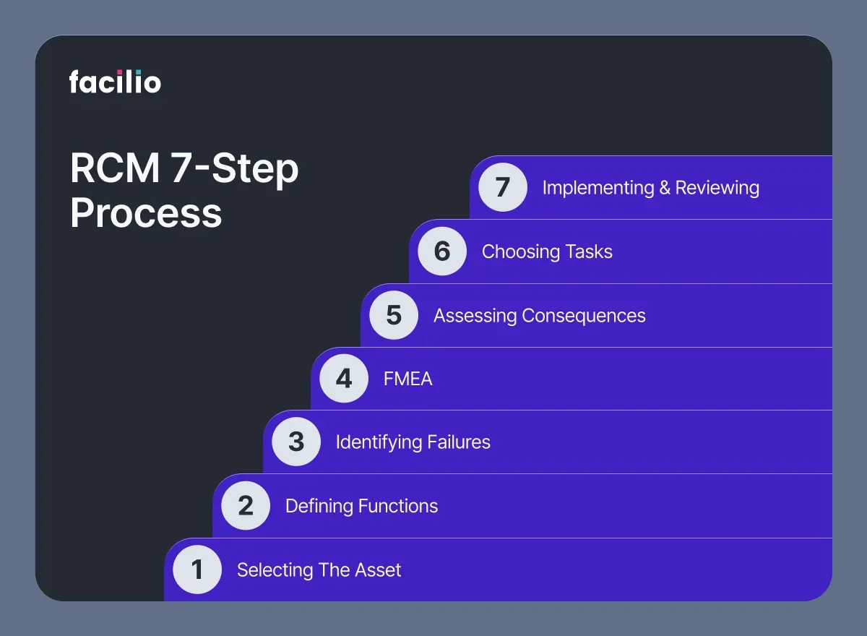Open the Defining Functions step
Image resolution: width=867 pixels, height=636 pixels.
361,506
